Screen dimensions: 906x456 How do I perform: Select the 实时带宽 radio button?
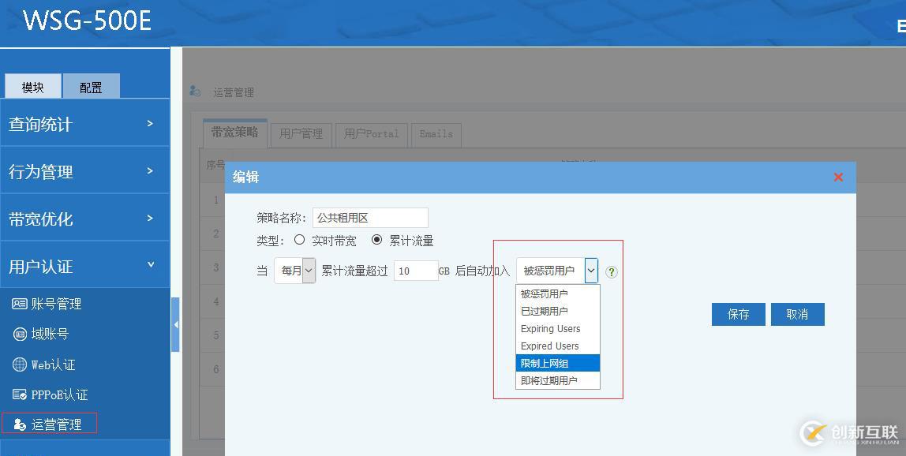click(x=299, y=240)
